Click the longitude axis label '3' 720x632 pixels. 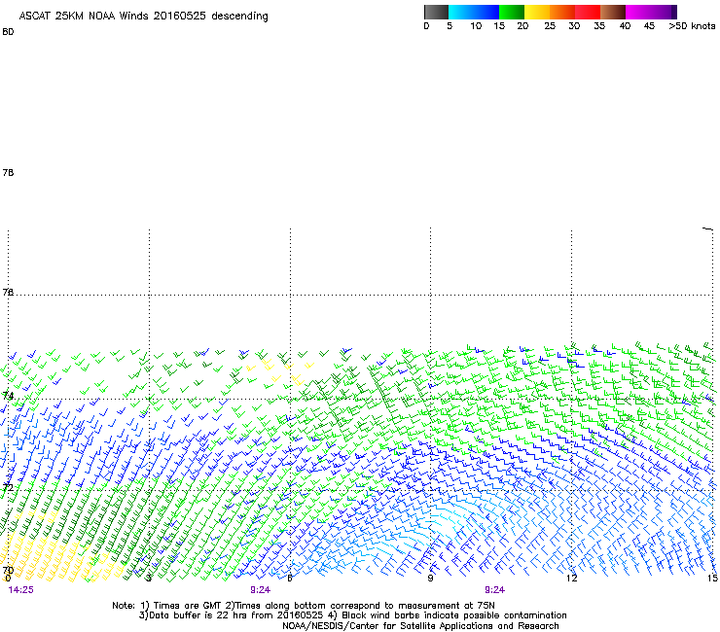point(149,578)
